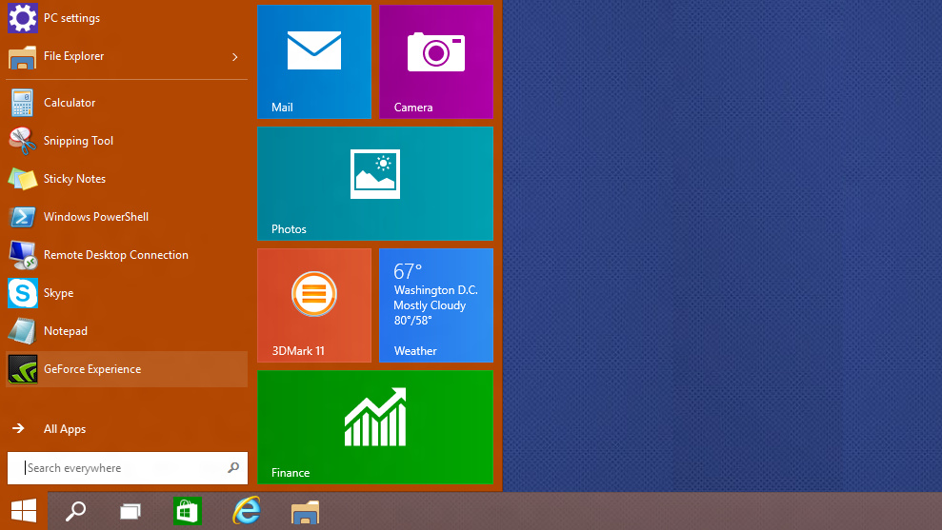
Task: Open the All Apps list
Action: coord(65,429)
